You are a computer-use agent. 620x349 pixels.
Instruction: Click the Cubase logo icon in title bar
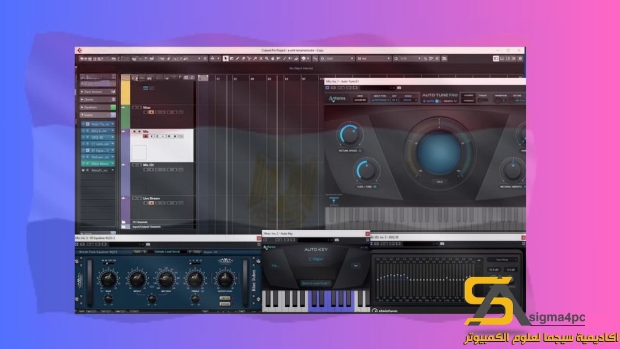pos(79,50)
